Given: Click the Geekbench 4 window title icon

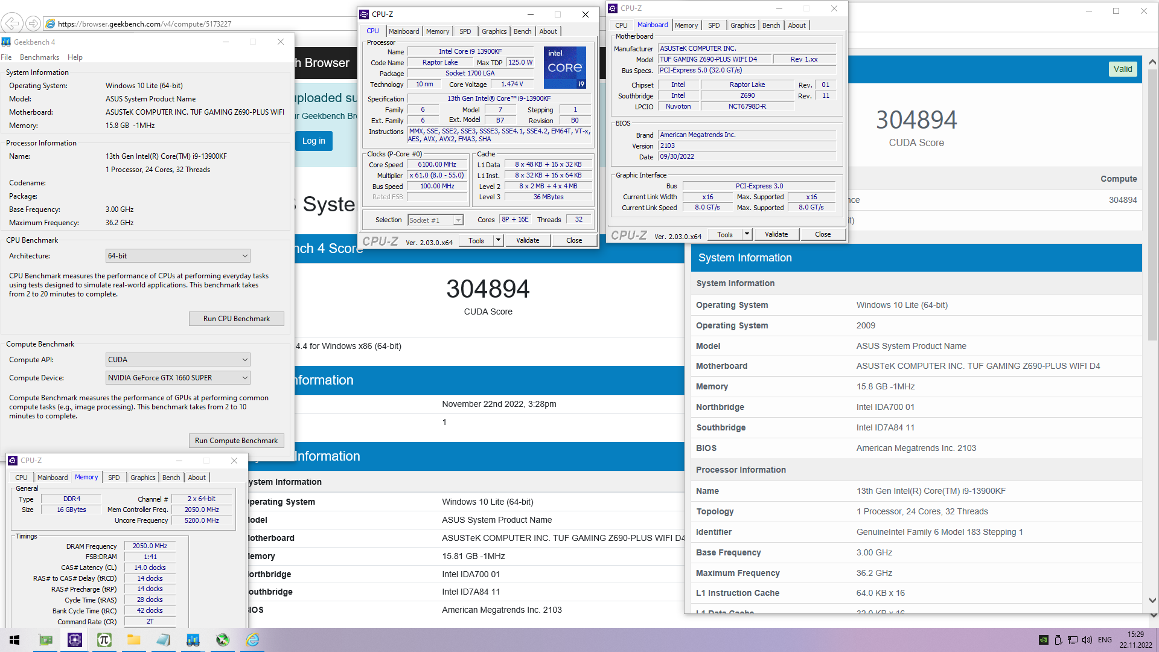Looking at the screenshot, I should (6, 42).
